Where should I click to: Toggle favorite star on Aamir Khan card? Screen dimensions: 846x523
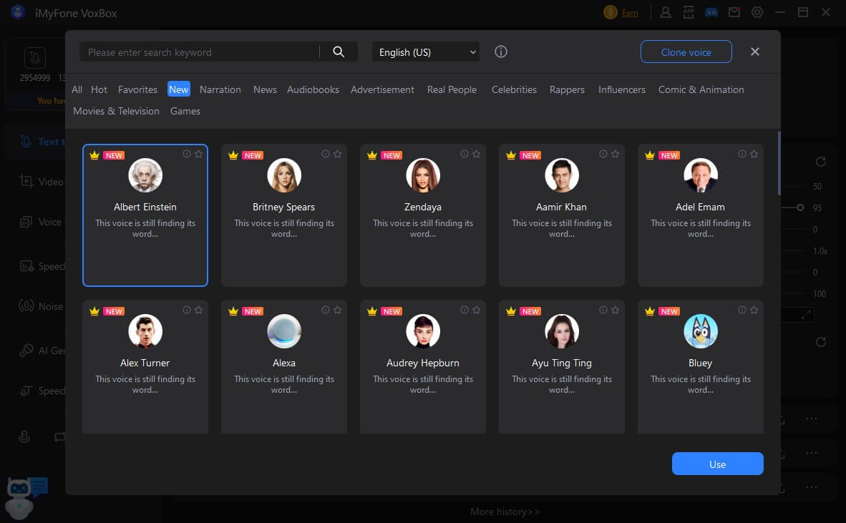point(615,155)
